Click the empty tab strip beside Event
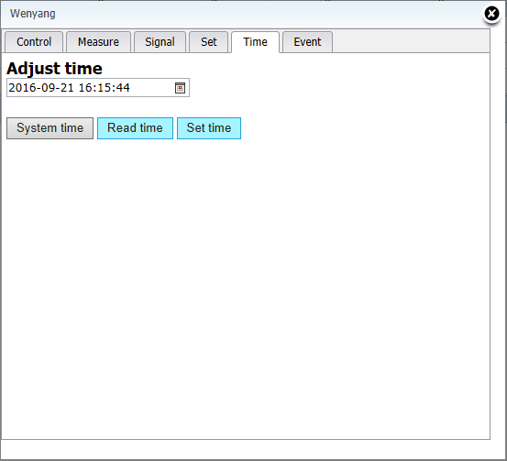This screenshot has height=461, width=507. click(411, 41)
